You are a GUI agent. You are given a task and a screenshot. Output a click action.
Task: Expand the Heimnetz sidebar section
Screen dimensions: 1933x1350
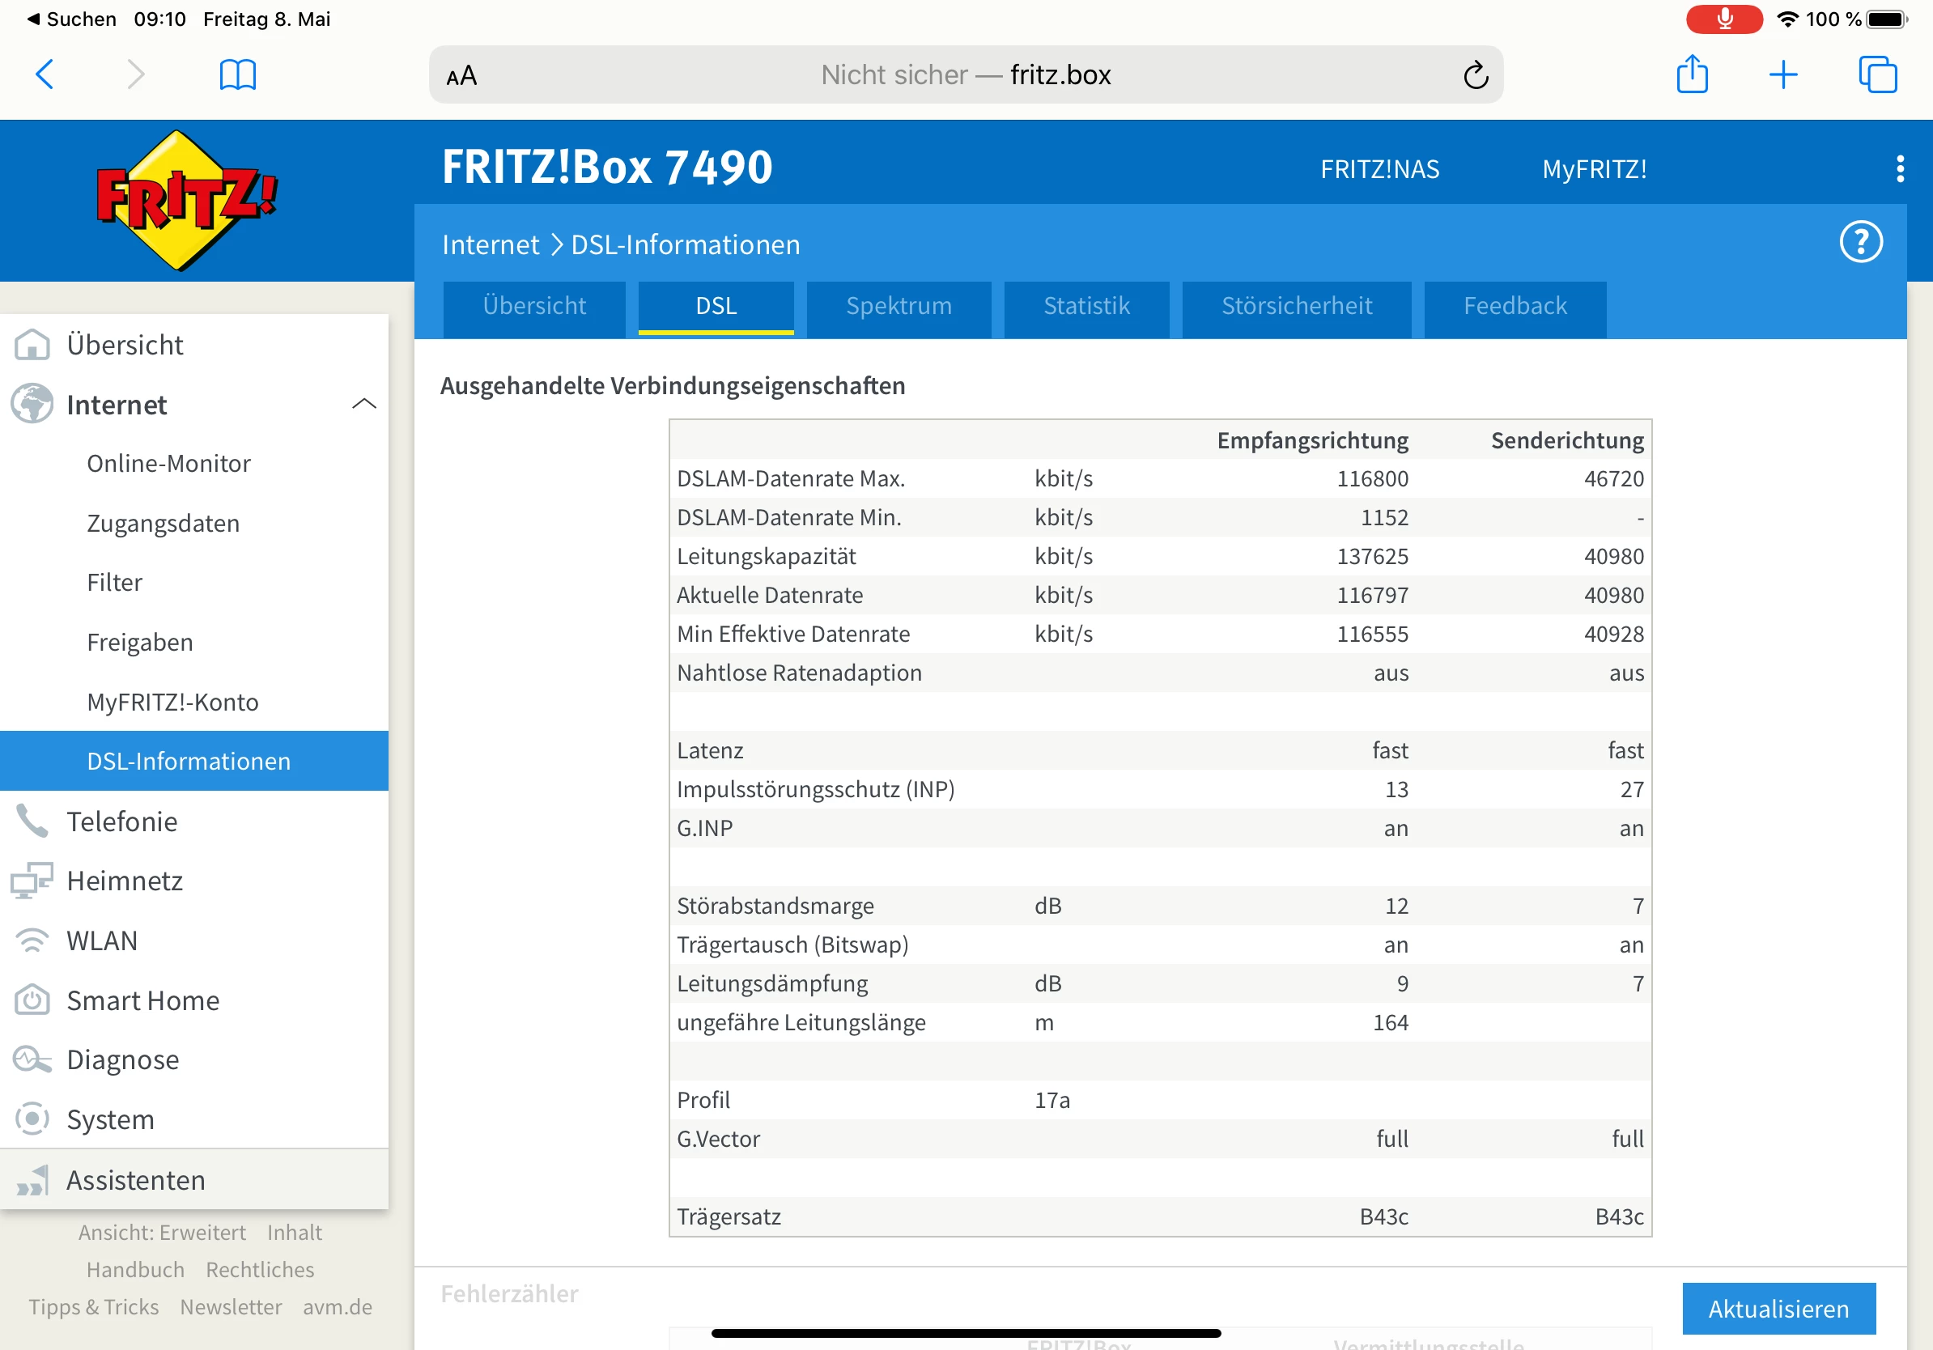[x=125, y=881]
